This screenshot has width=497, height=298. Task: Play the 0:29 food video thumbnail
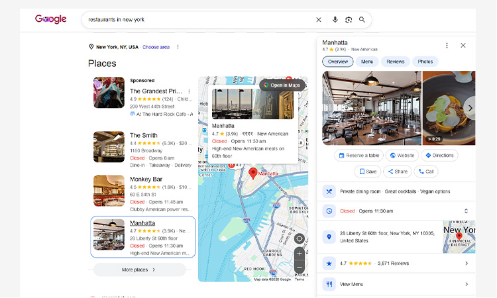[449, 108]
